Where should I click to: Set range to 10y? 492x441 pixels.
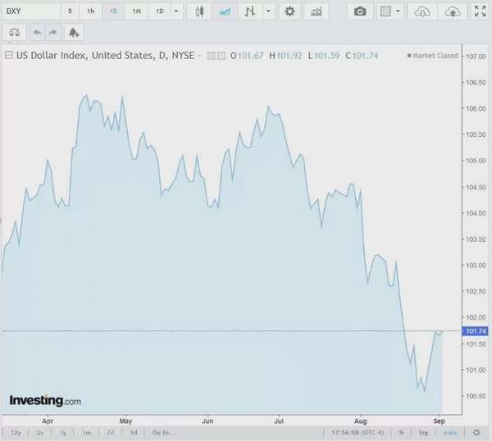(x=16, y=433)
